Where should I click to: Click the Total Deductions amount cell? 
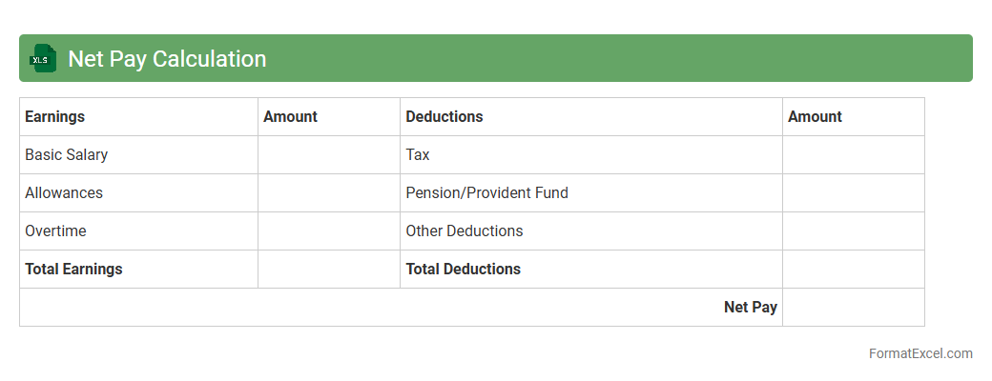(854, 269)
